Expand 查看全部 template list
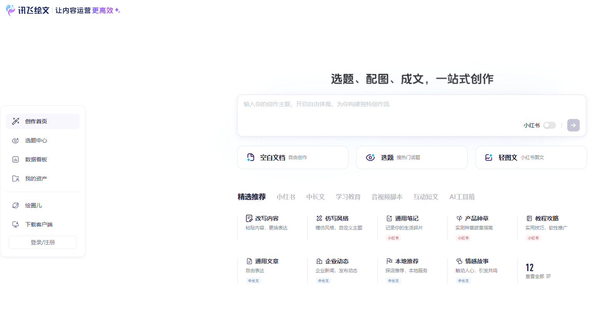Viewport: 612px width, 317px height. 538,276
